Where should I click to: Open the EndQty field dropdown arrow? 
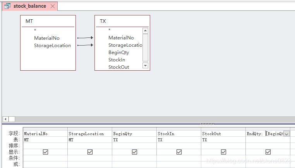[x=286, y=134]
